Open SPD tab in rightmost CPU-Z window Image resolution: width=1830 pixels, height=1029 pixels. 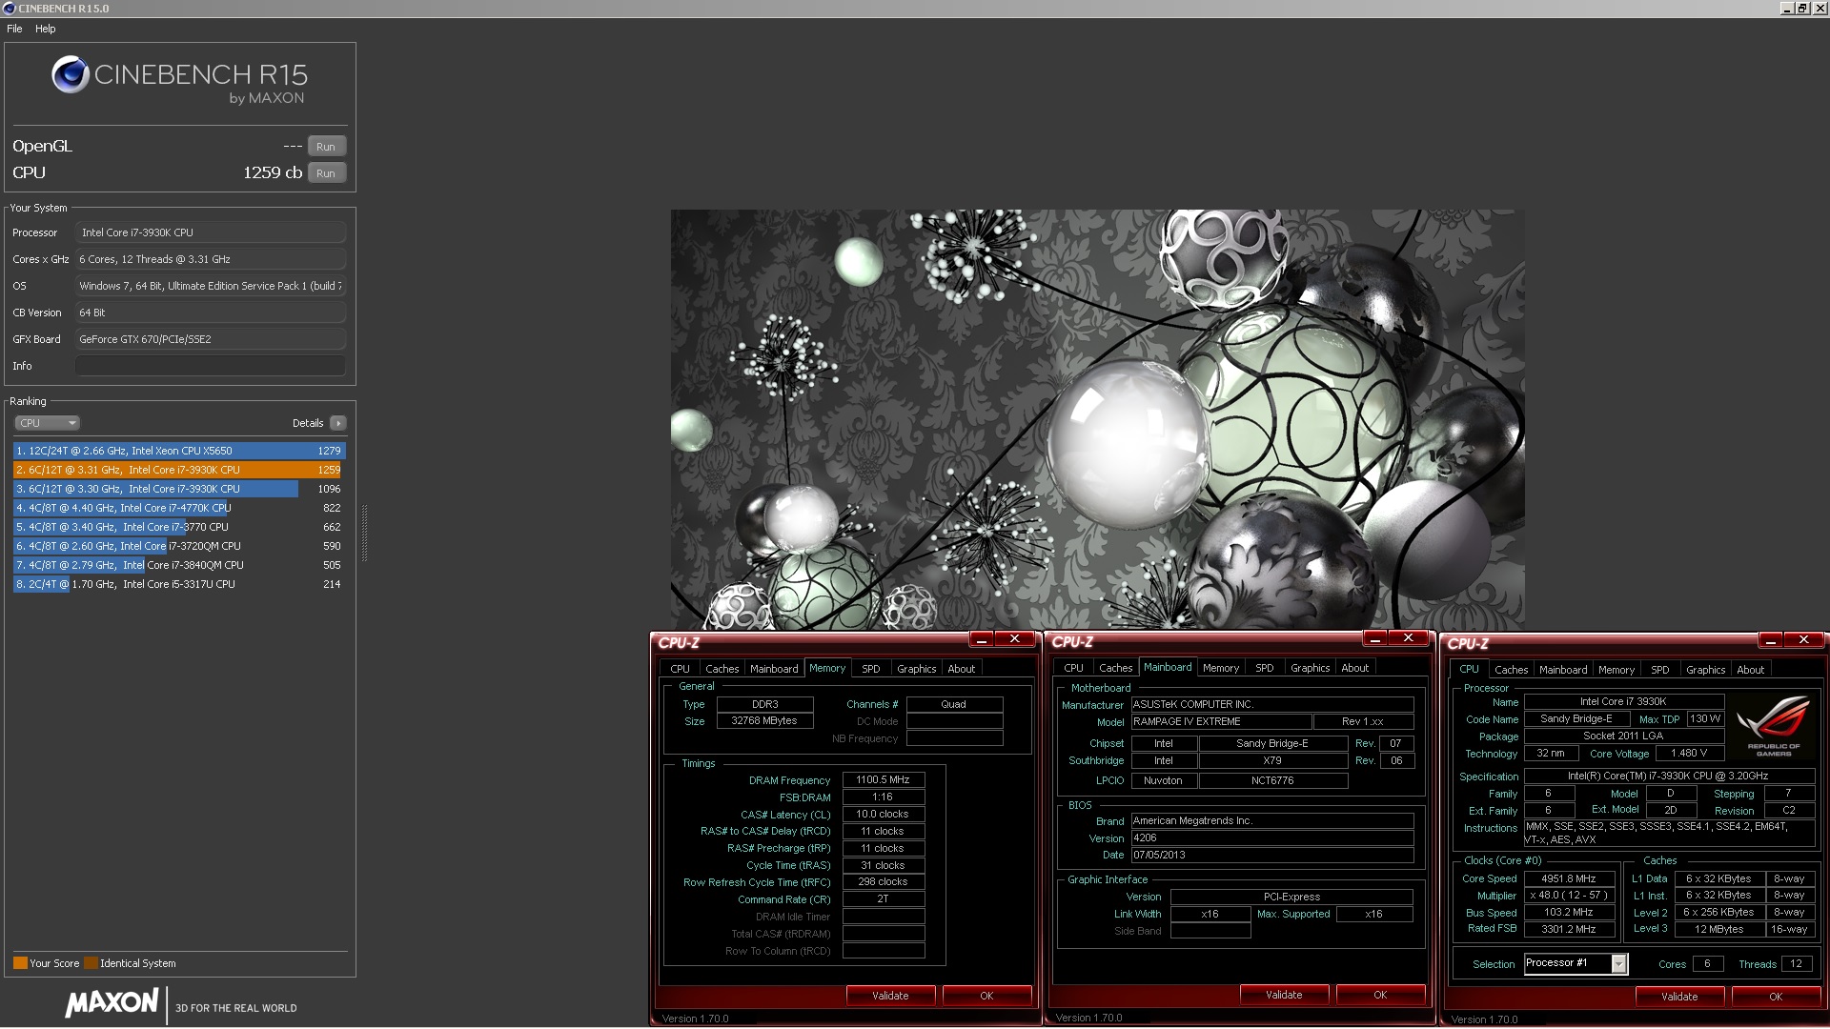1660,670
